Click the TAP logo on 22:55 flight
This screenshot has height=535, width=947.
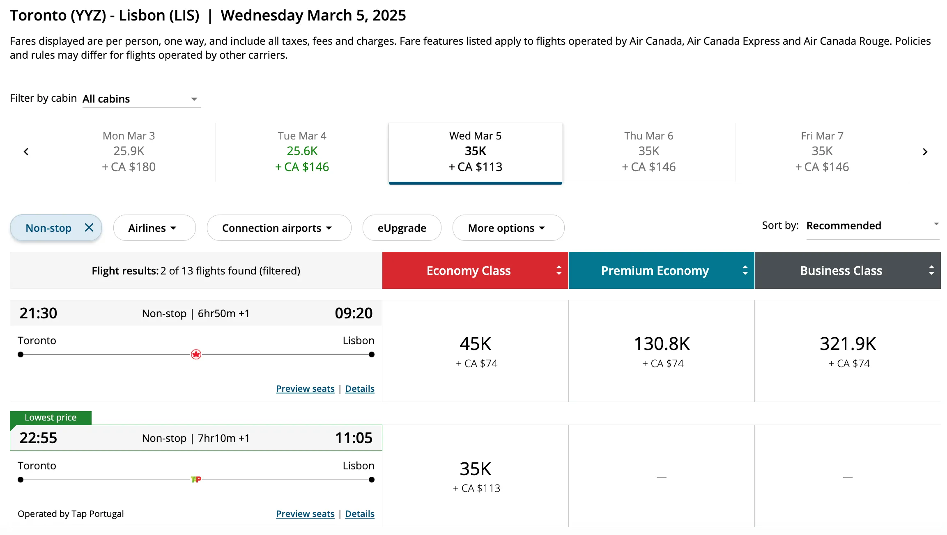(196, 479)
